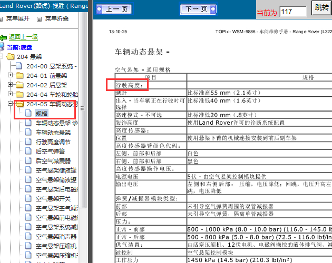Click the 204-05 open folder icon

tap(19, 104)
